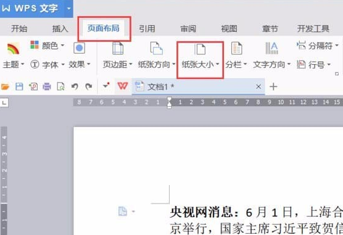Click the left indent marker on ruler

pos(169,105)
